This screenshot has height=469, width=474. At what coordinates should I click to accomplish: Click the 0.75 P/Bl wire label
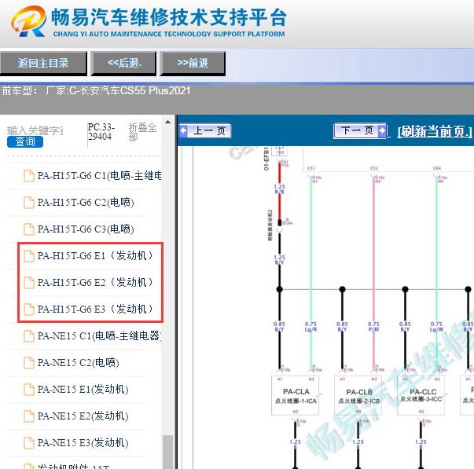tap(373, 326)
